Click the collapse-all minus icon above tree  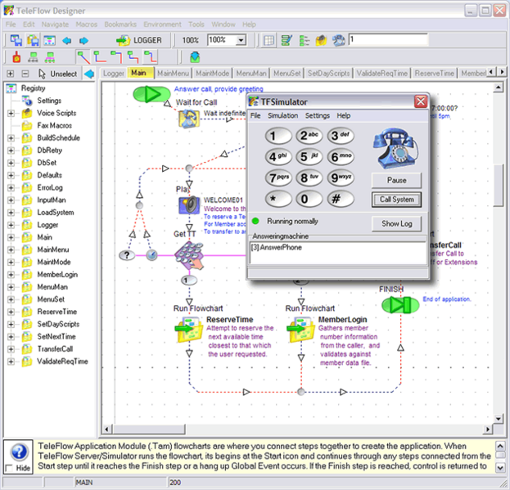(x=25, y=74)
